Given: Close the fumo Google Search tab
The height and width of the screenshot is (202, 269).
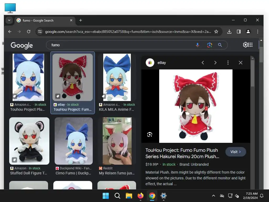Looking at the screenshot, I should click(x=71, y=20).
